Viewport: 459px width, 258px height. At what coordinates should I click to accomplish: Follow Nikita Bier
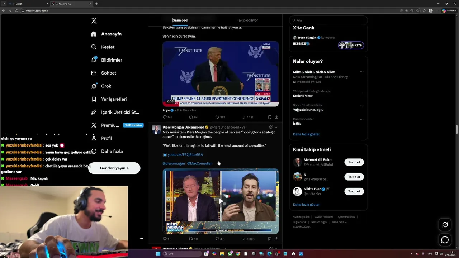click(x=354, y=191)
